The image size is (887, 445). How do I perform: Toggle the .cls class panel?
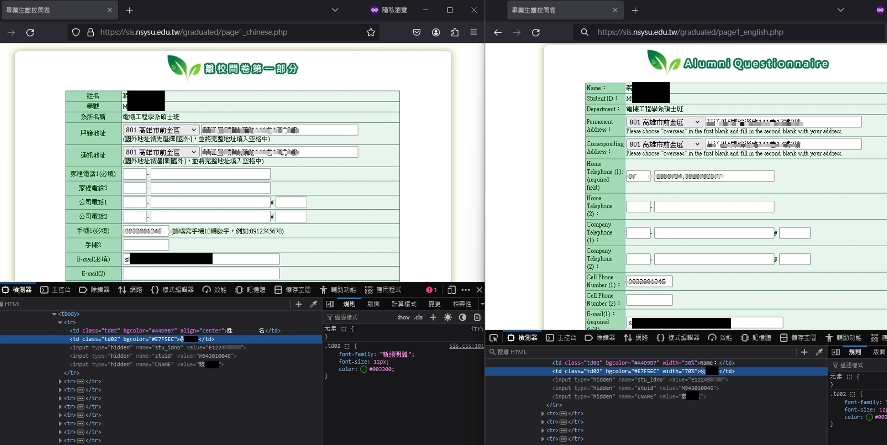418,317
